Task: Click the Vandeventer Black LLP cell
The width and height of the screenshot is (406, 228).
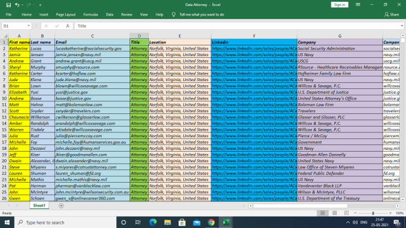Action: point(340,186)
